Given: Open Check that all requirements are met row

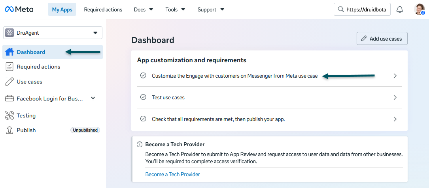Looking at the screenshot, I should pos(269,119).
